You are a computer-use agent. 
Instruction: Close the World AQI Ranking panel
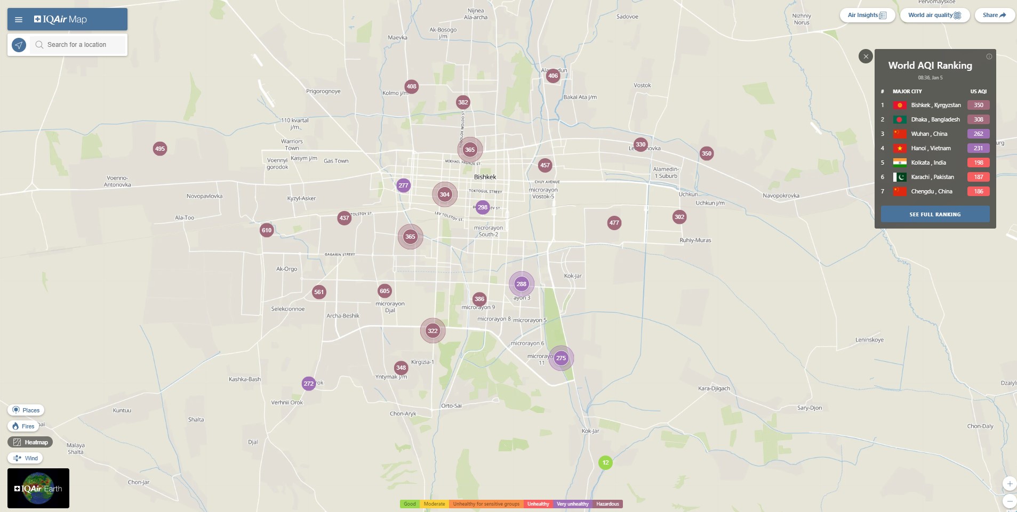[866, 56]
